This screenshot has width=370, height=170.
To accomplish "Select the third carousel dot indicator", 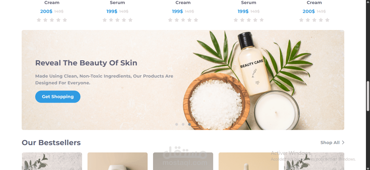I will (190, 124).
